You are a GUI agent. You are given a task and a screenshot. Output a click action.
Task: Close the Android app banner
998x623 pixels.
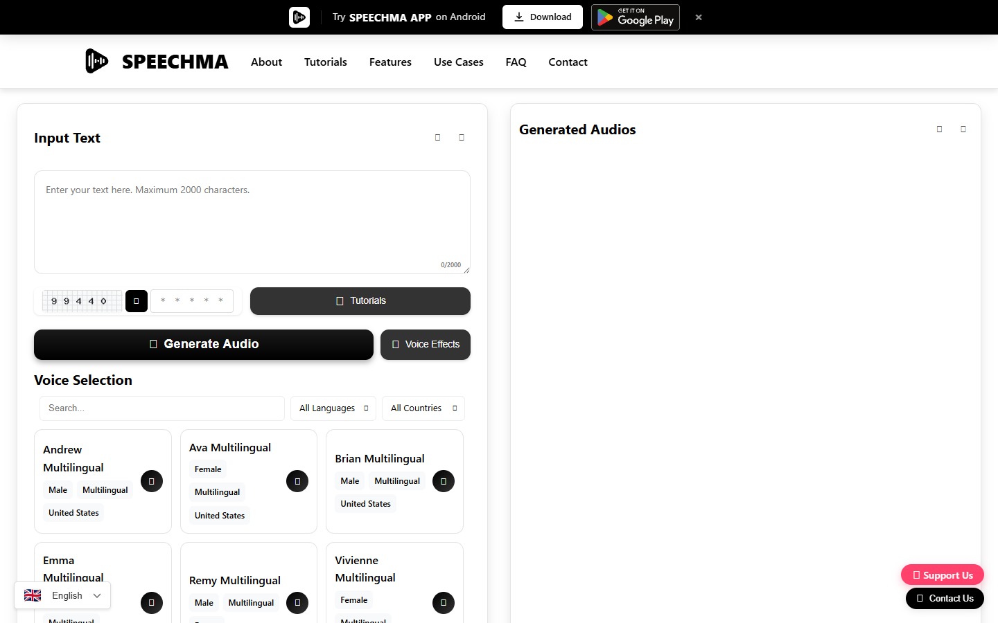(699, 17)
